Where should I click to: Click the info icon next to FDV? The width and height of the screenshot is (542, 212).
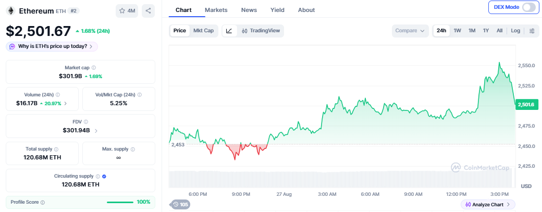tap(86, 122)
